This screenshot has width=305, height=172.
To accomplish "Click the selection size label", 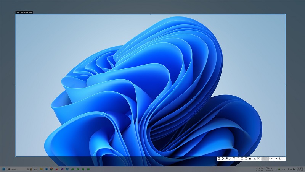I will pyautogui.click(x=24, y=13).
